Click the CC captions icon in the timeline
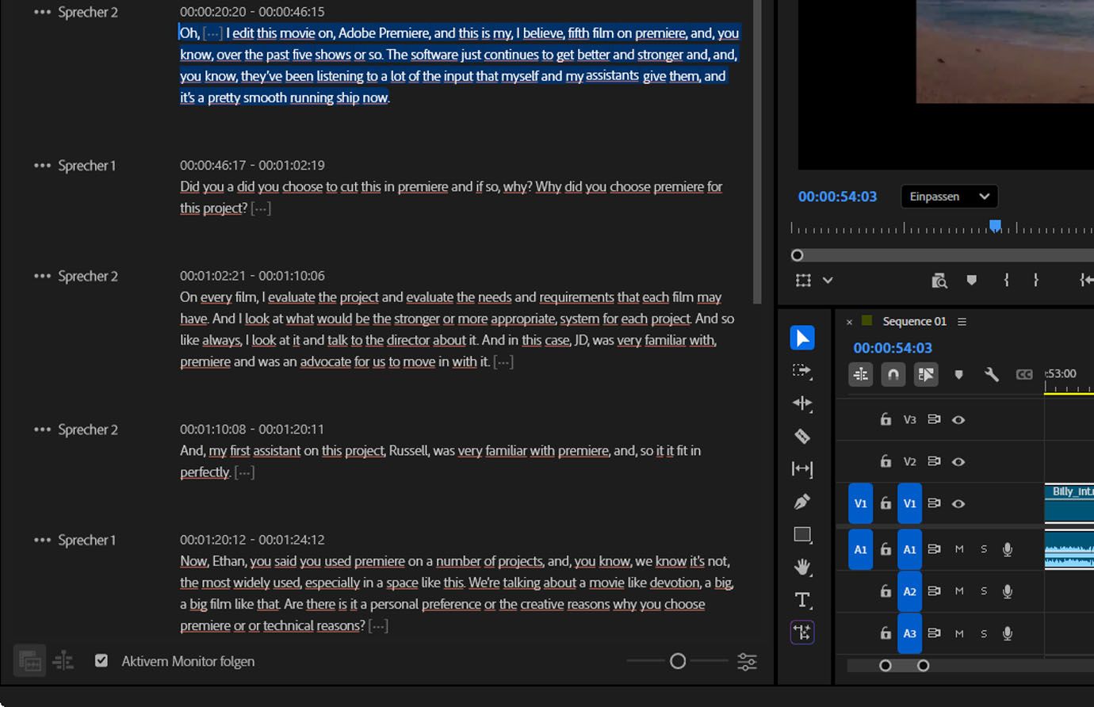 coord(1024,373)
